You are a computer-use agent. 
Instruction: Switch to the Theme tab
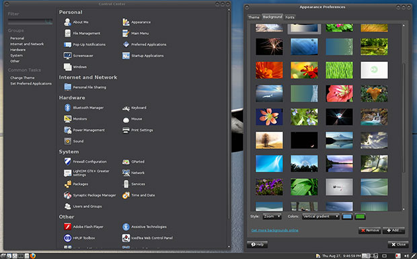pyautogui.click(x=254, y=17)
